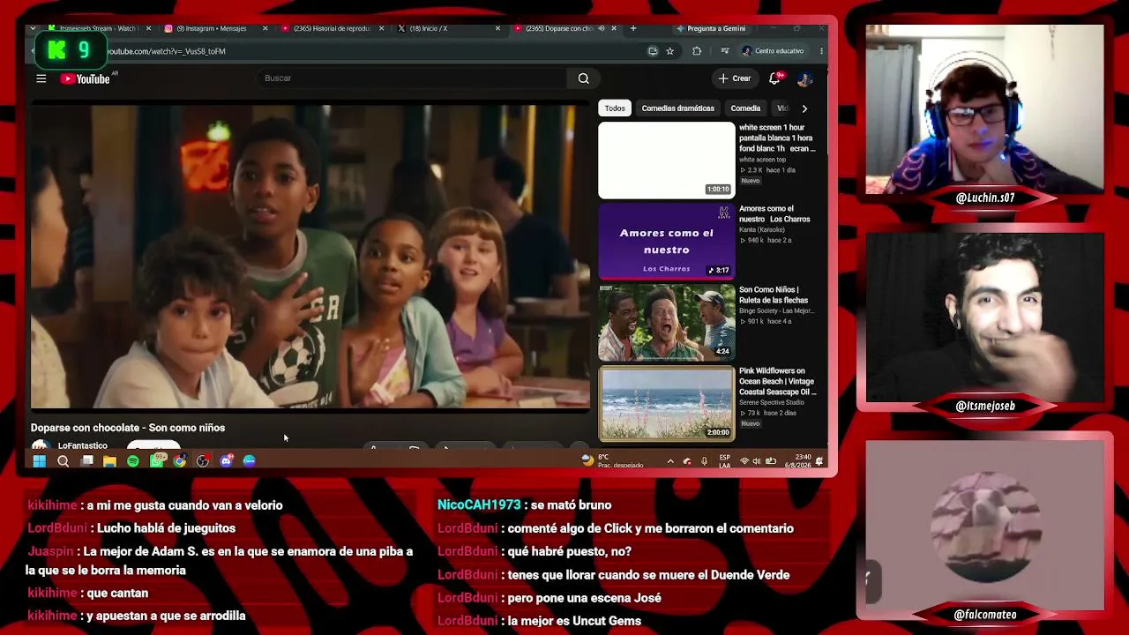Screen dimensions: 1129x635
Task: Open the media controls icon in toolbar
Action: [725, 51]
